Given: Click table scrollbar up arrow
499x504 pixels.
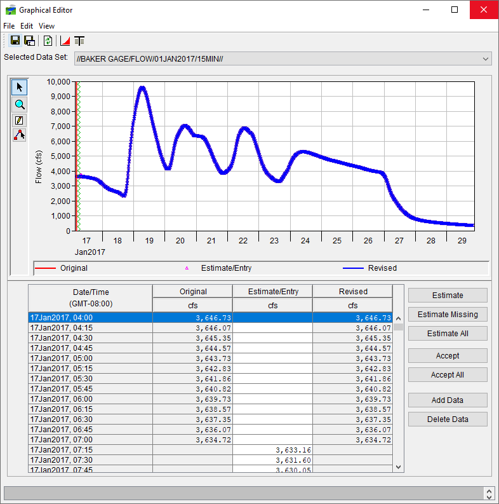Looking at the screenshot, I should pyautogui.click(x=399, y=318).
